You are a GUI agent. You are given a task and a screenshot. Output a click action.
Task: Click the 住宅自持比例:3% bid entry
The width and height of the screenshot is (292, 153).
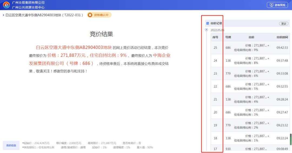(246, 114)
